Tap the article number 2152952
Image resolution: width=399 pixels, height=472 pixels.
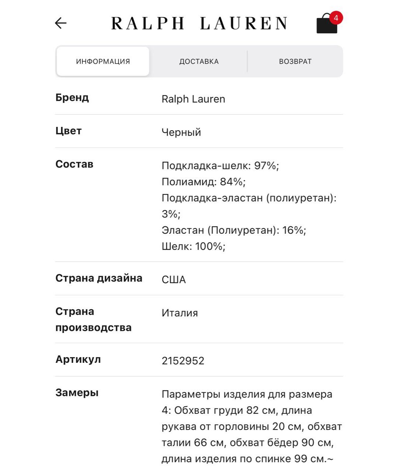(x=183, y=361)
